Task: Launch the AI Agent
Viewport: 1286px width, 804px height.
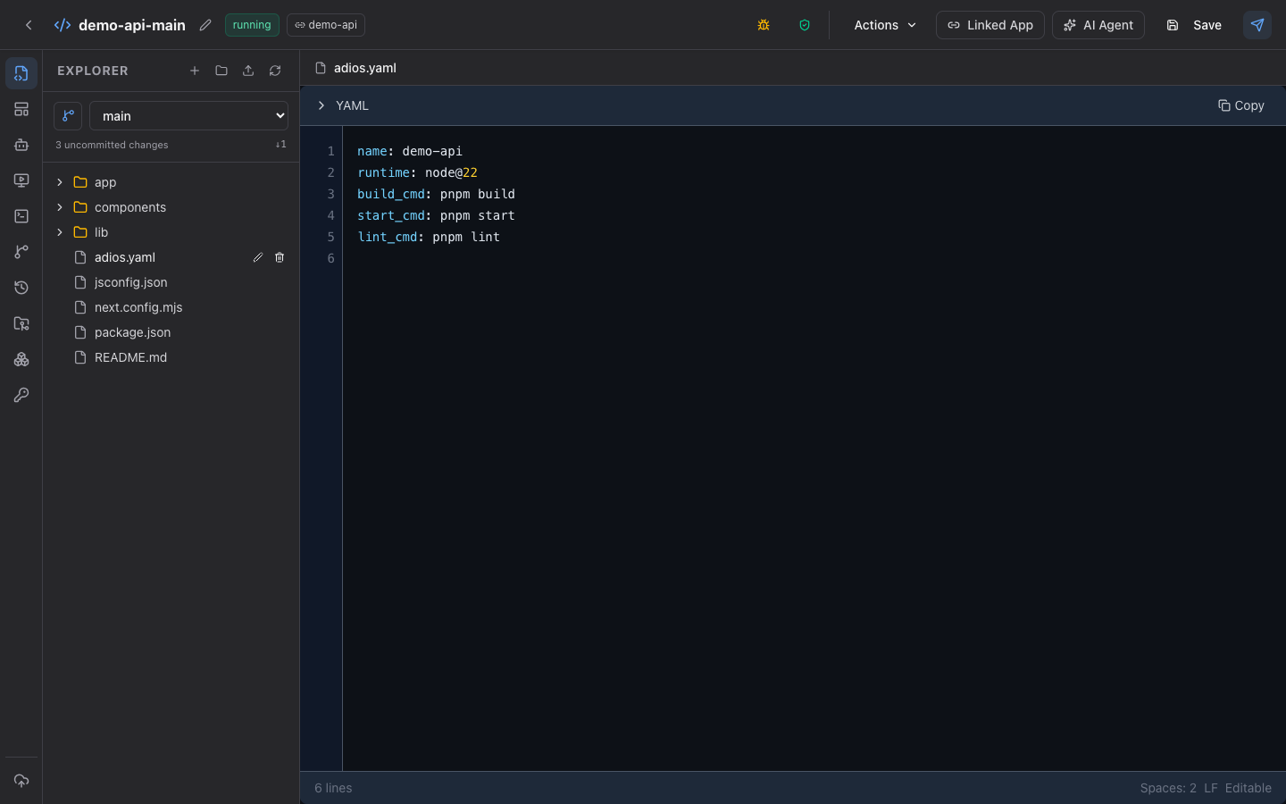Action: [1098, 25]
